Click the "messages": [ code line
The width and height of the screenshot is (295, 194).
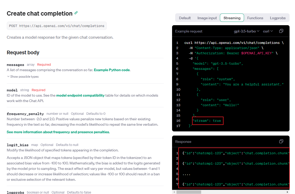tap(206, 69)
